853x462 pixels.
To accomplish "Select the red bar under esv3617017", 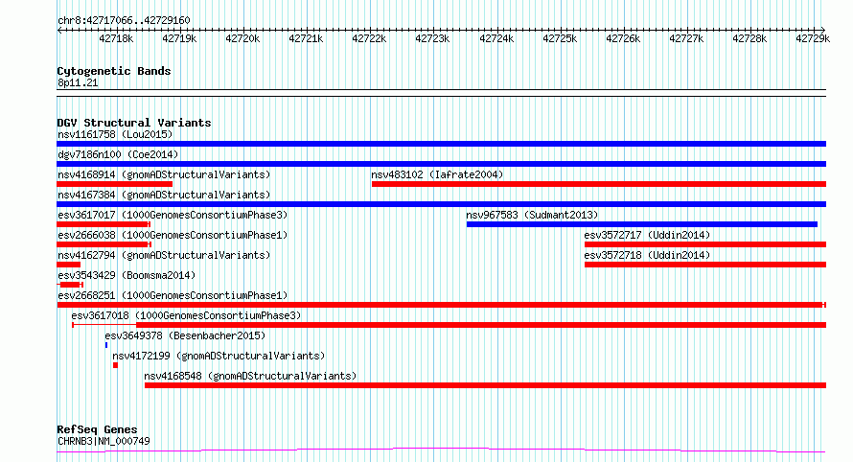I will [x=104, y=224].
